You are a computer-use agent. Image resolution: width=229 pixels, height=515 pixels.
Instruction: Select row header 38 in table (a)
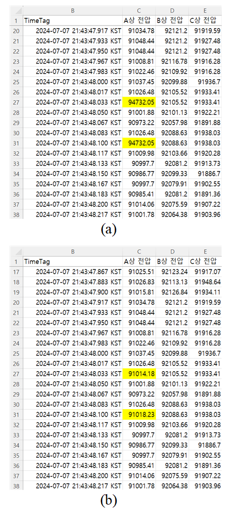click(16, 214)
